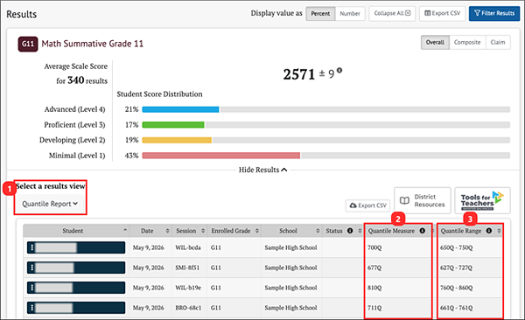
Task: Switch display value to Percent
Action: pos(320,14)
